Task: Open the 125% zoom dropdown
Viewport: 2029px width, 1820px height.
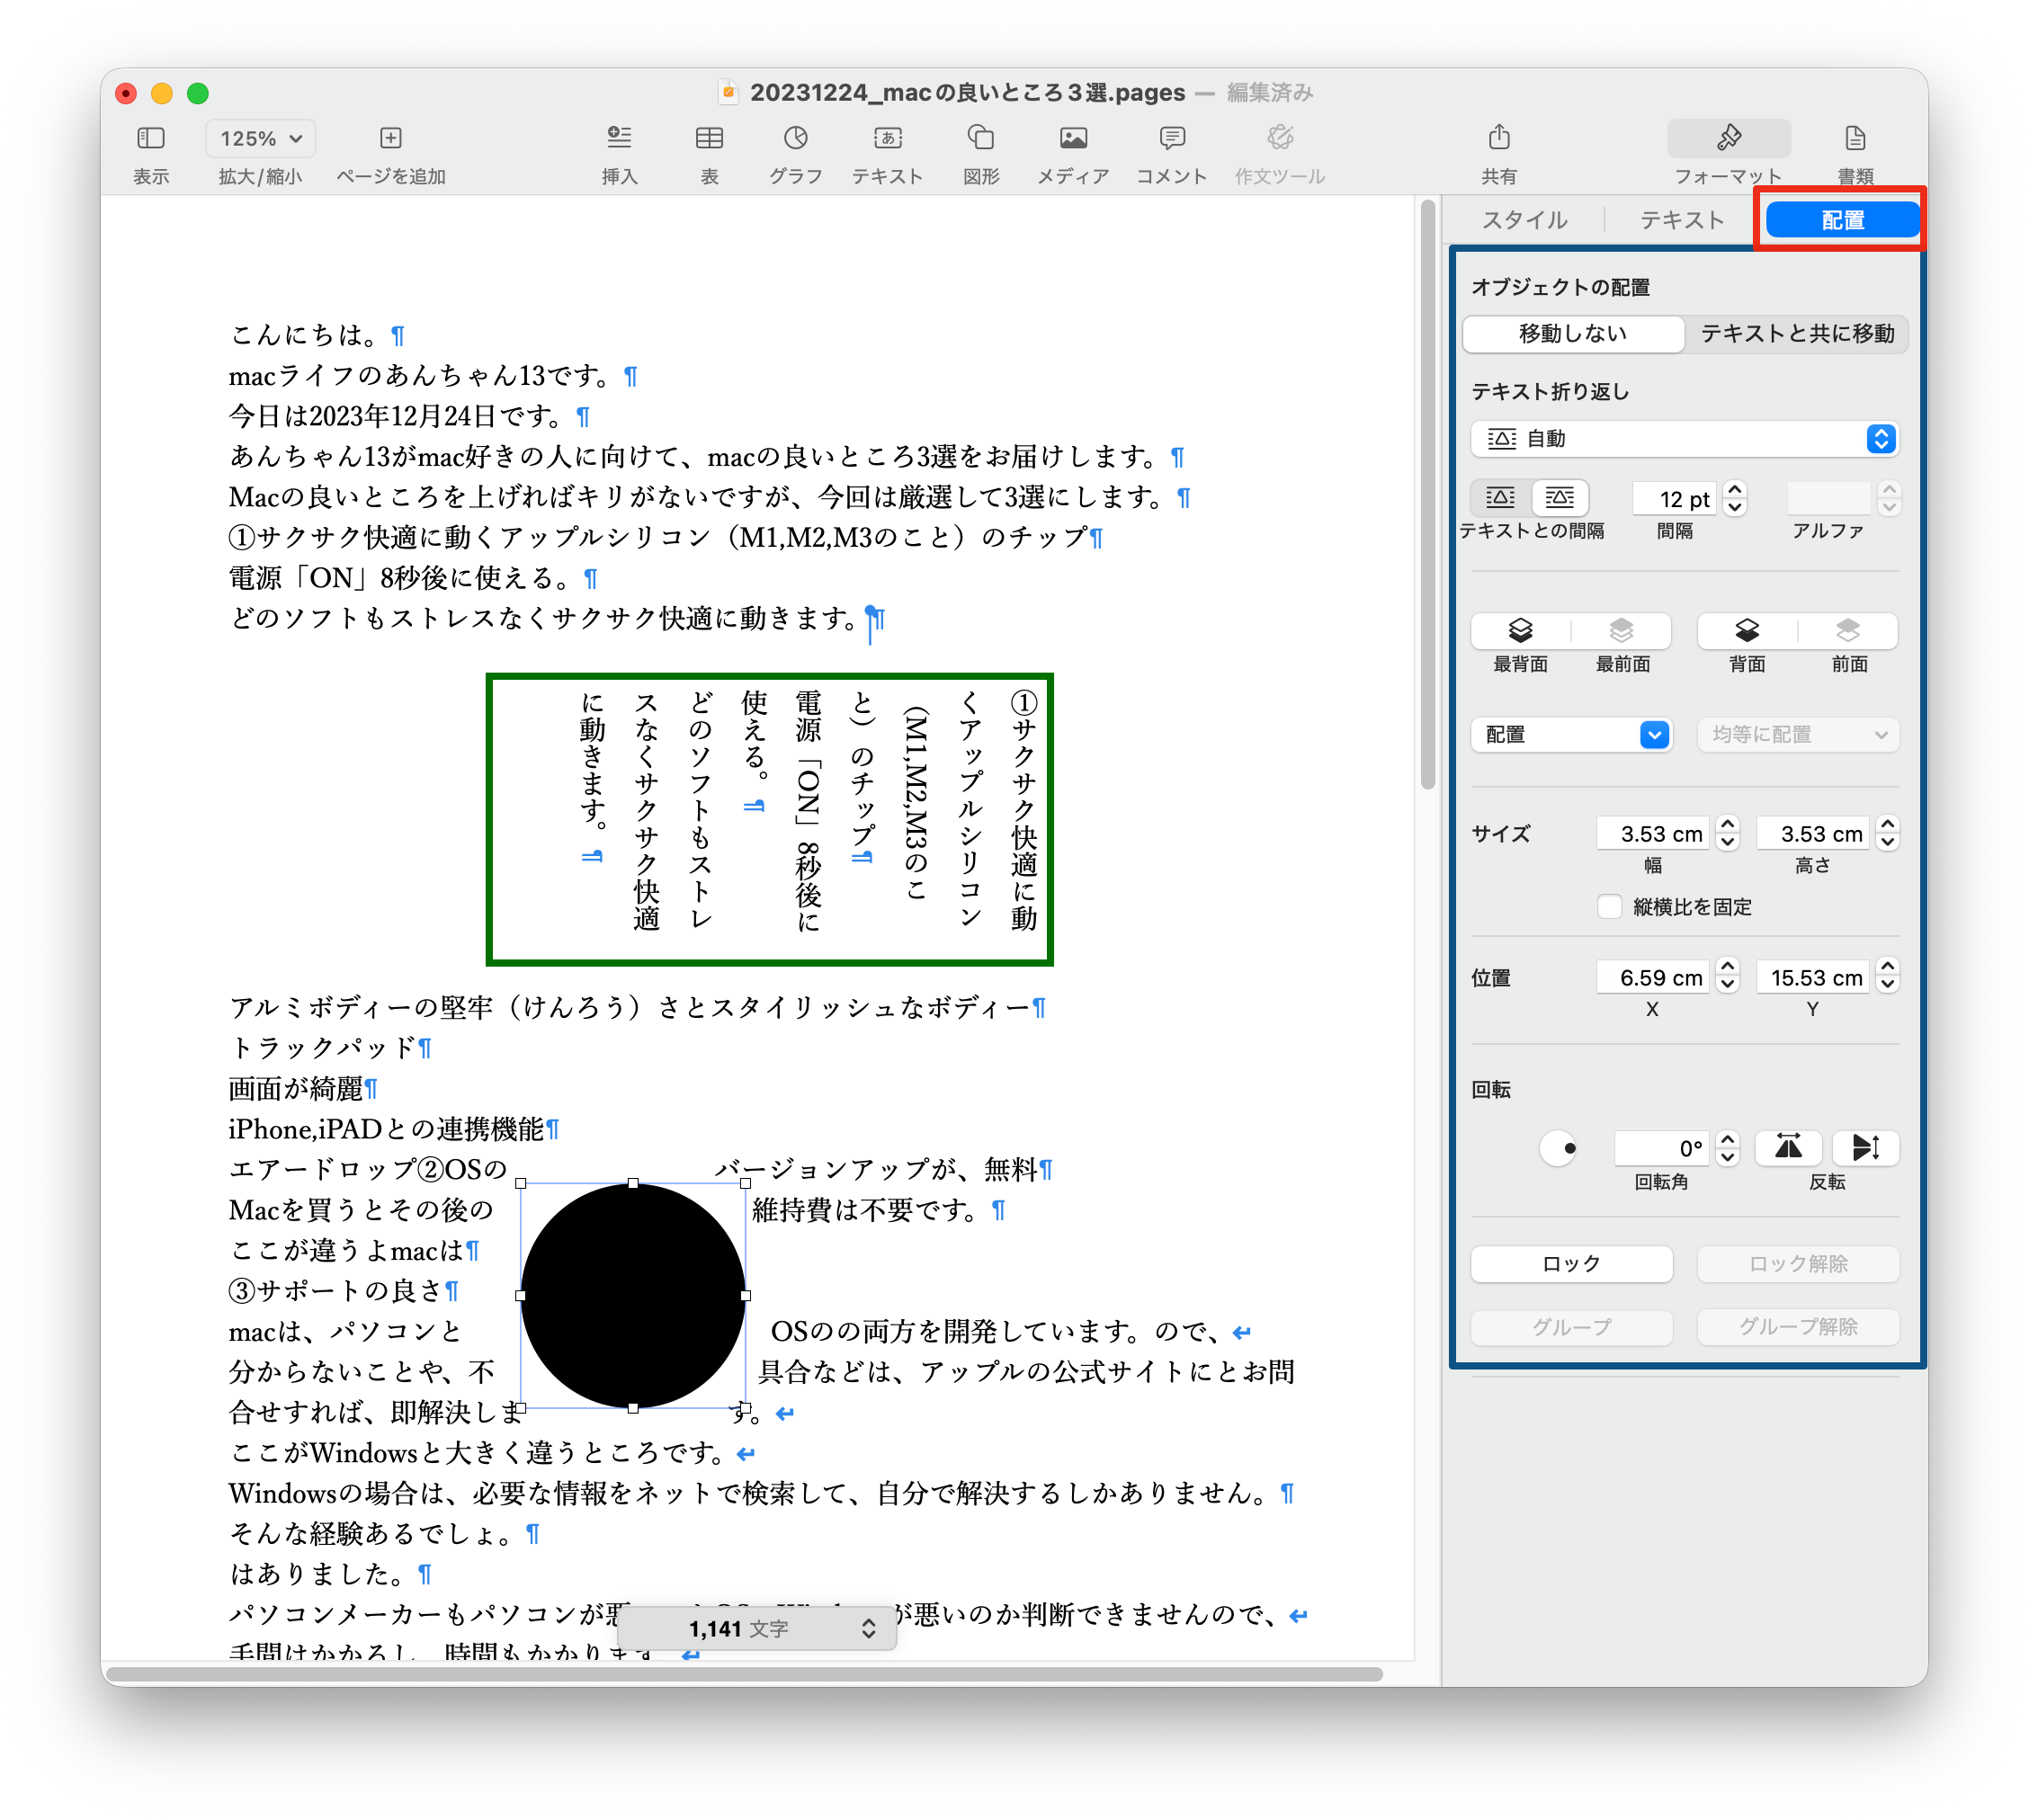Action: [261, 139]
